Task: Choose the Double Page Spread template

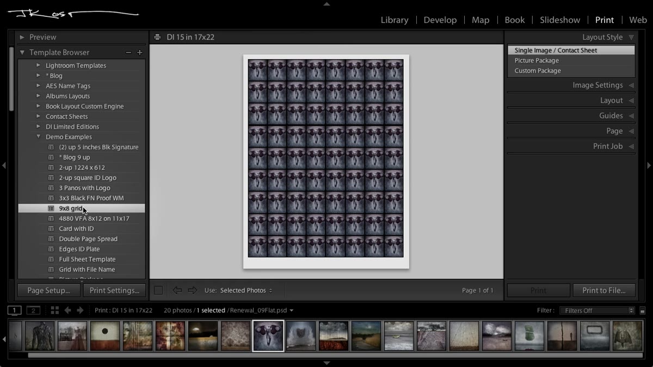Action: pyautogui.click(x=82, y=239)
